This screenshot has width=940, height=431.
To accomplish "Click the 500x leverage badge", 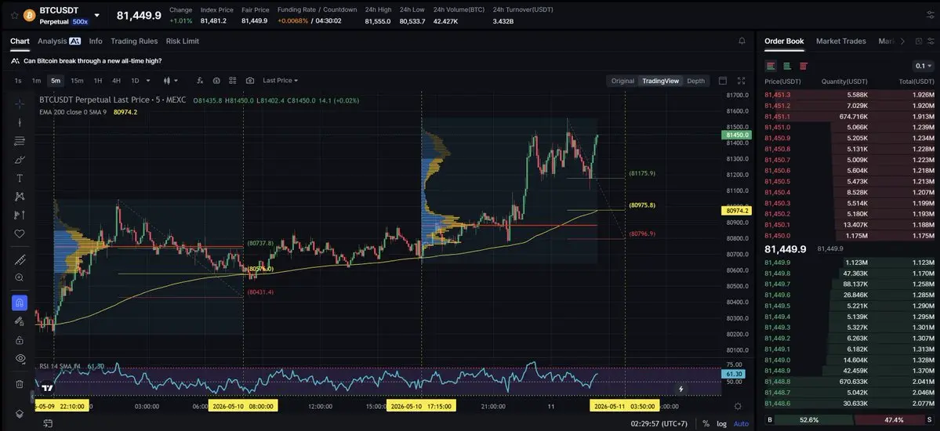I will coord(80,22).
